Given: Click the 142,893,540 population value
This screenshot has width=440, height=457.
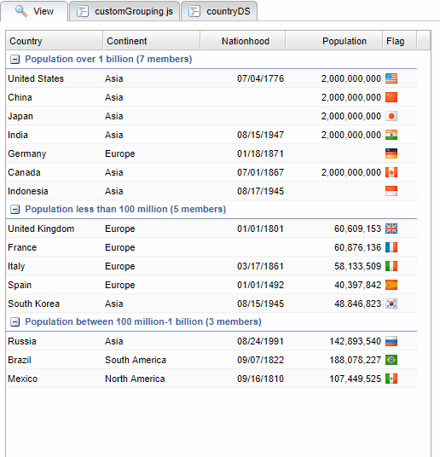Looking at the screenshot, I should click(x=355, y=341).
